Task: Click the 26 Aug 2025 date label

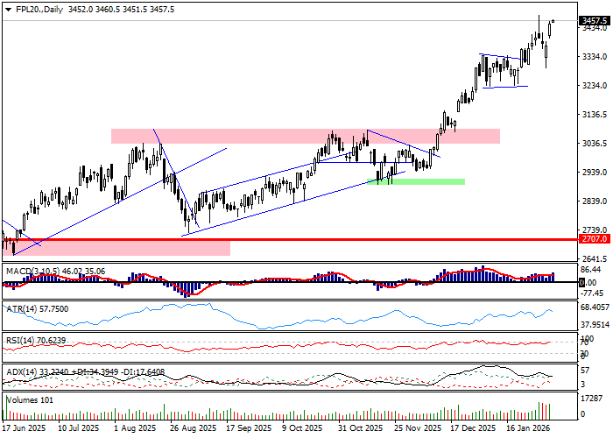Action: (194, 429)
